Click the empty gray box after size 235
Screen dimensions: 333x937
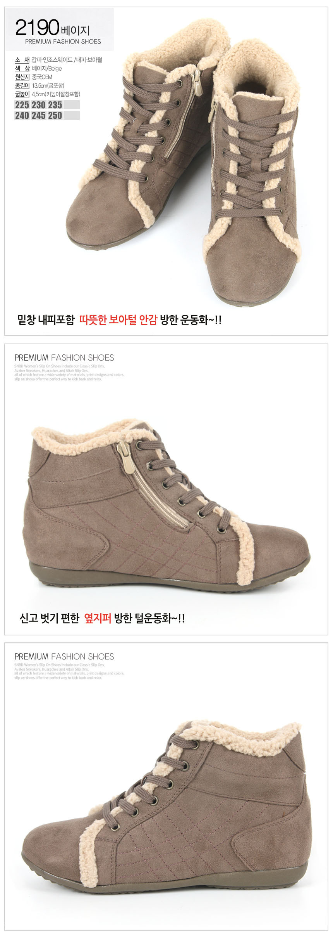(x=72, y=105)
